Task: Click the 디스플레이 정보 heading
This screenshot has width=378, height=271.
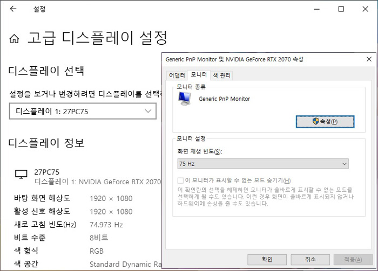Action: click(x=46, y=143)
